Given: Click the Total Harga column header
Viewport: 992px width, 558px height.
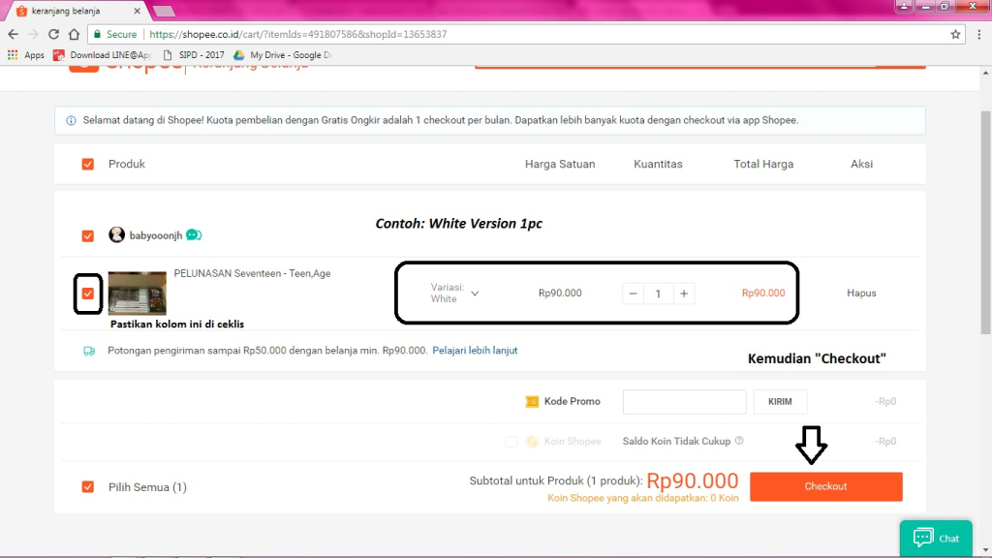Looking at the screenshot, I should [x=763, y=164].
